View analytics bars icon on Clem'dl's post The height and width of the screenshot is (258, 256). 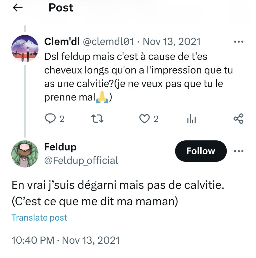click(x=192, y=119)
